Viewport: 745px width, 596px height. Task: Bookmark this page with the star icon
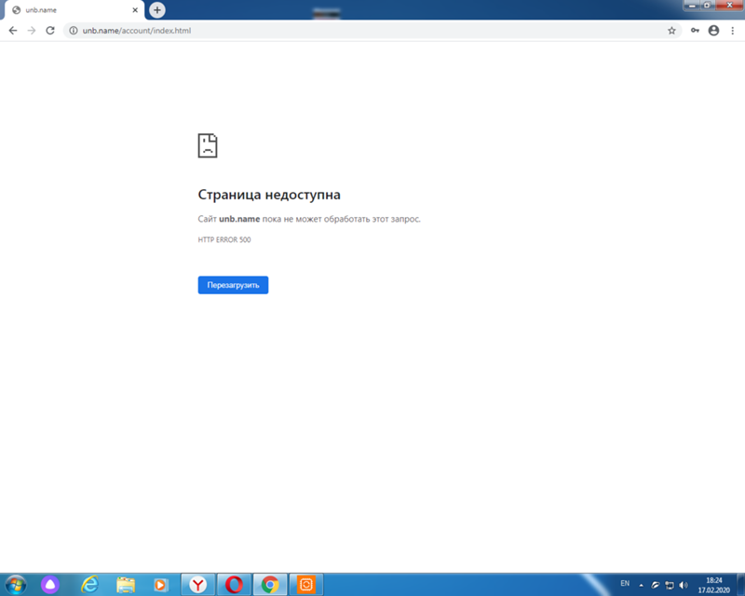[x=671, y=31]
